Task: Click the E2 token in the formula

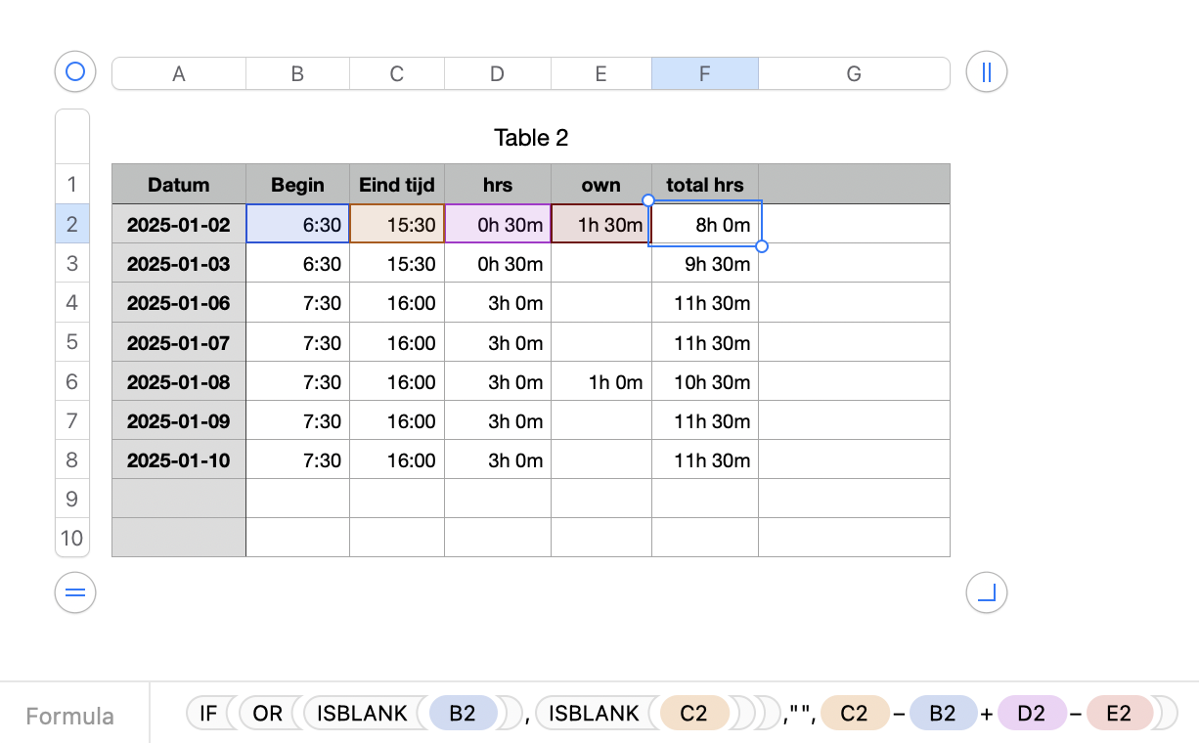Action: [x=1120, y=714]
